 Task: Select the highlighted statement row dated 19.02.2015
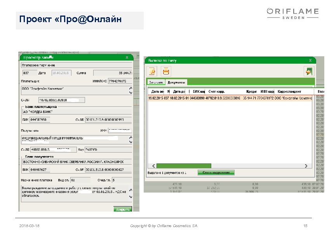coord(230,98)
